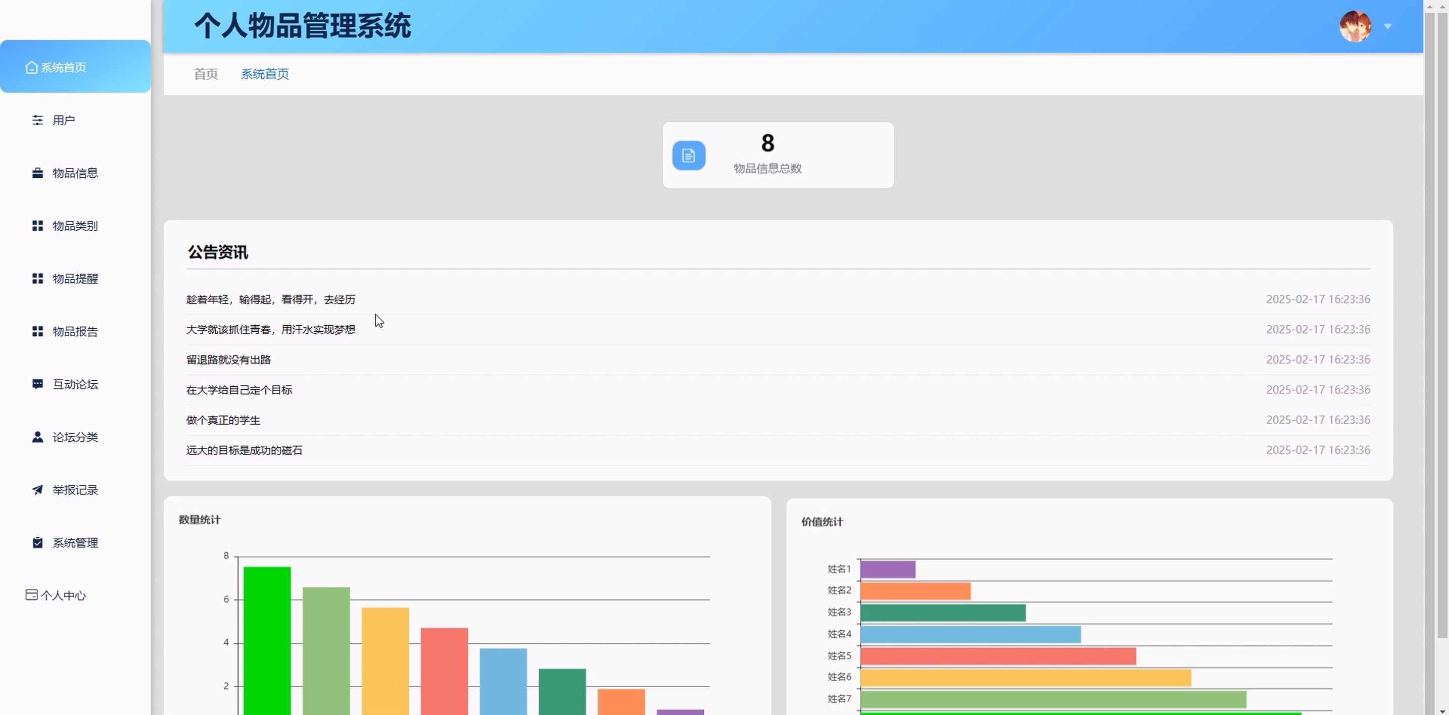1449x715 pixels.
Task: Click the sliders icon next to 用户
Action: coord(38,120)
